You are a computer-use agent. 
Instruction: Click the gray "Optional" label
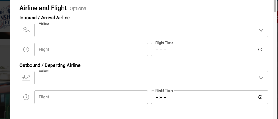pyautogui.click(x=78, y=9)
